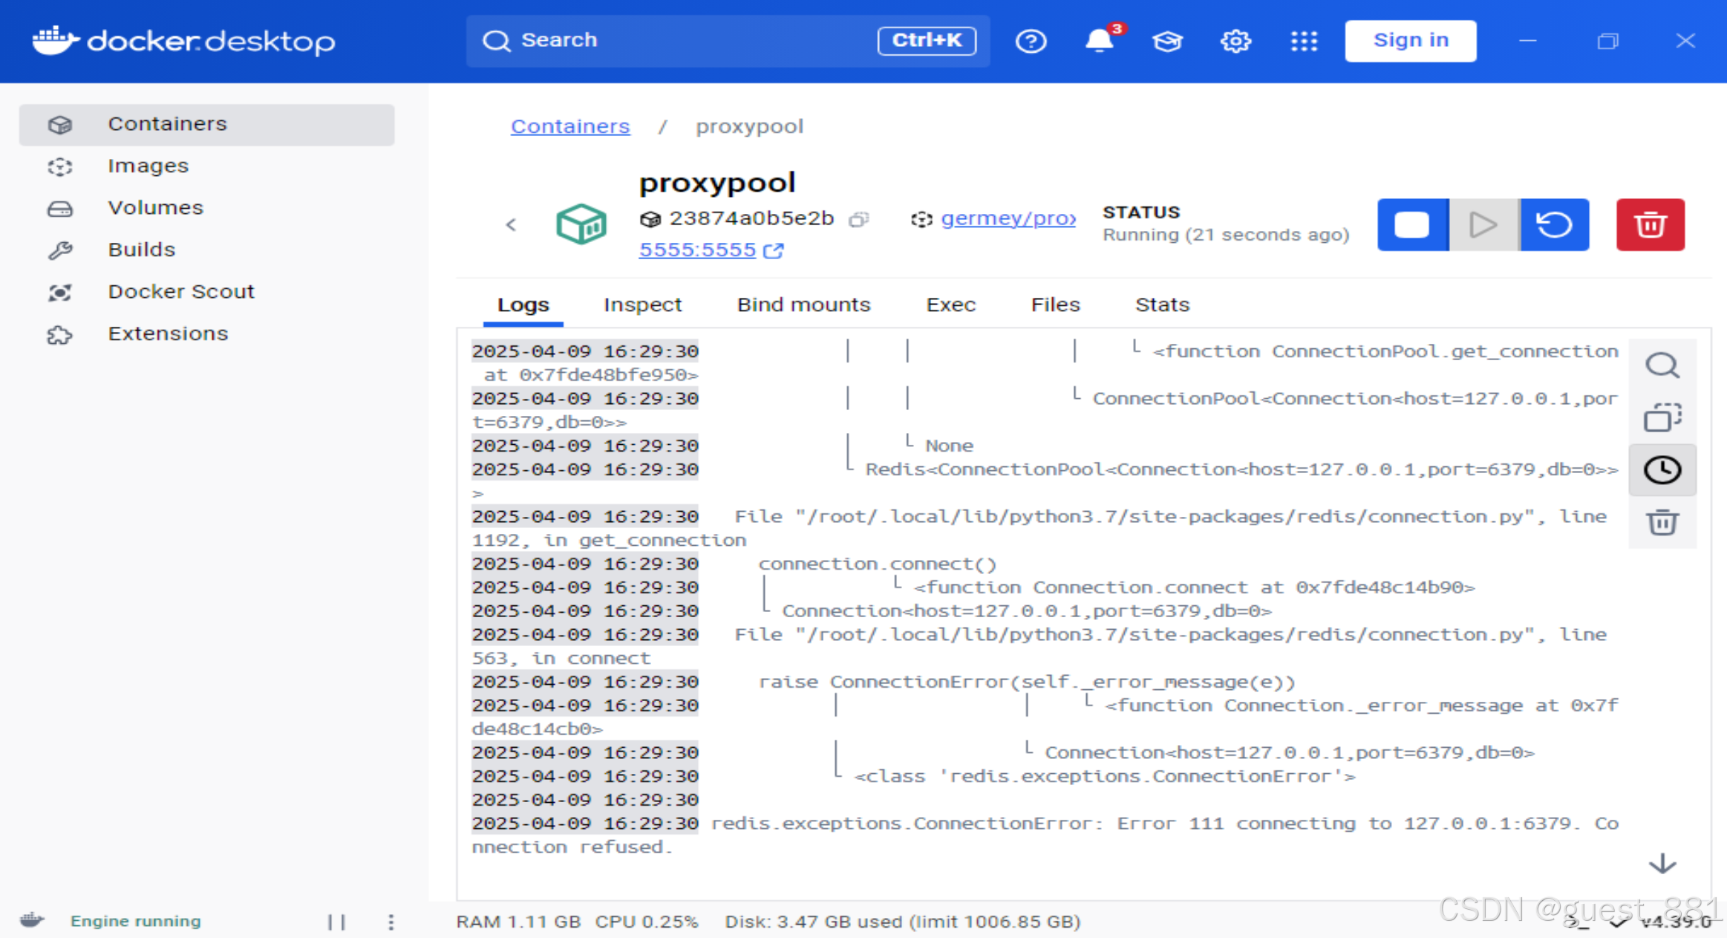Search within the container logs

[x=1662, y=365]
